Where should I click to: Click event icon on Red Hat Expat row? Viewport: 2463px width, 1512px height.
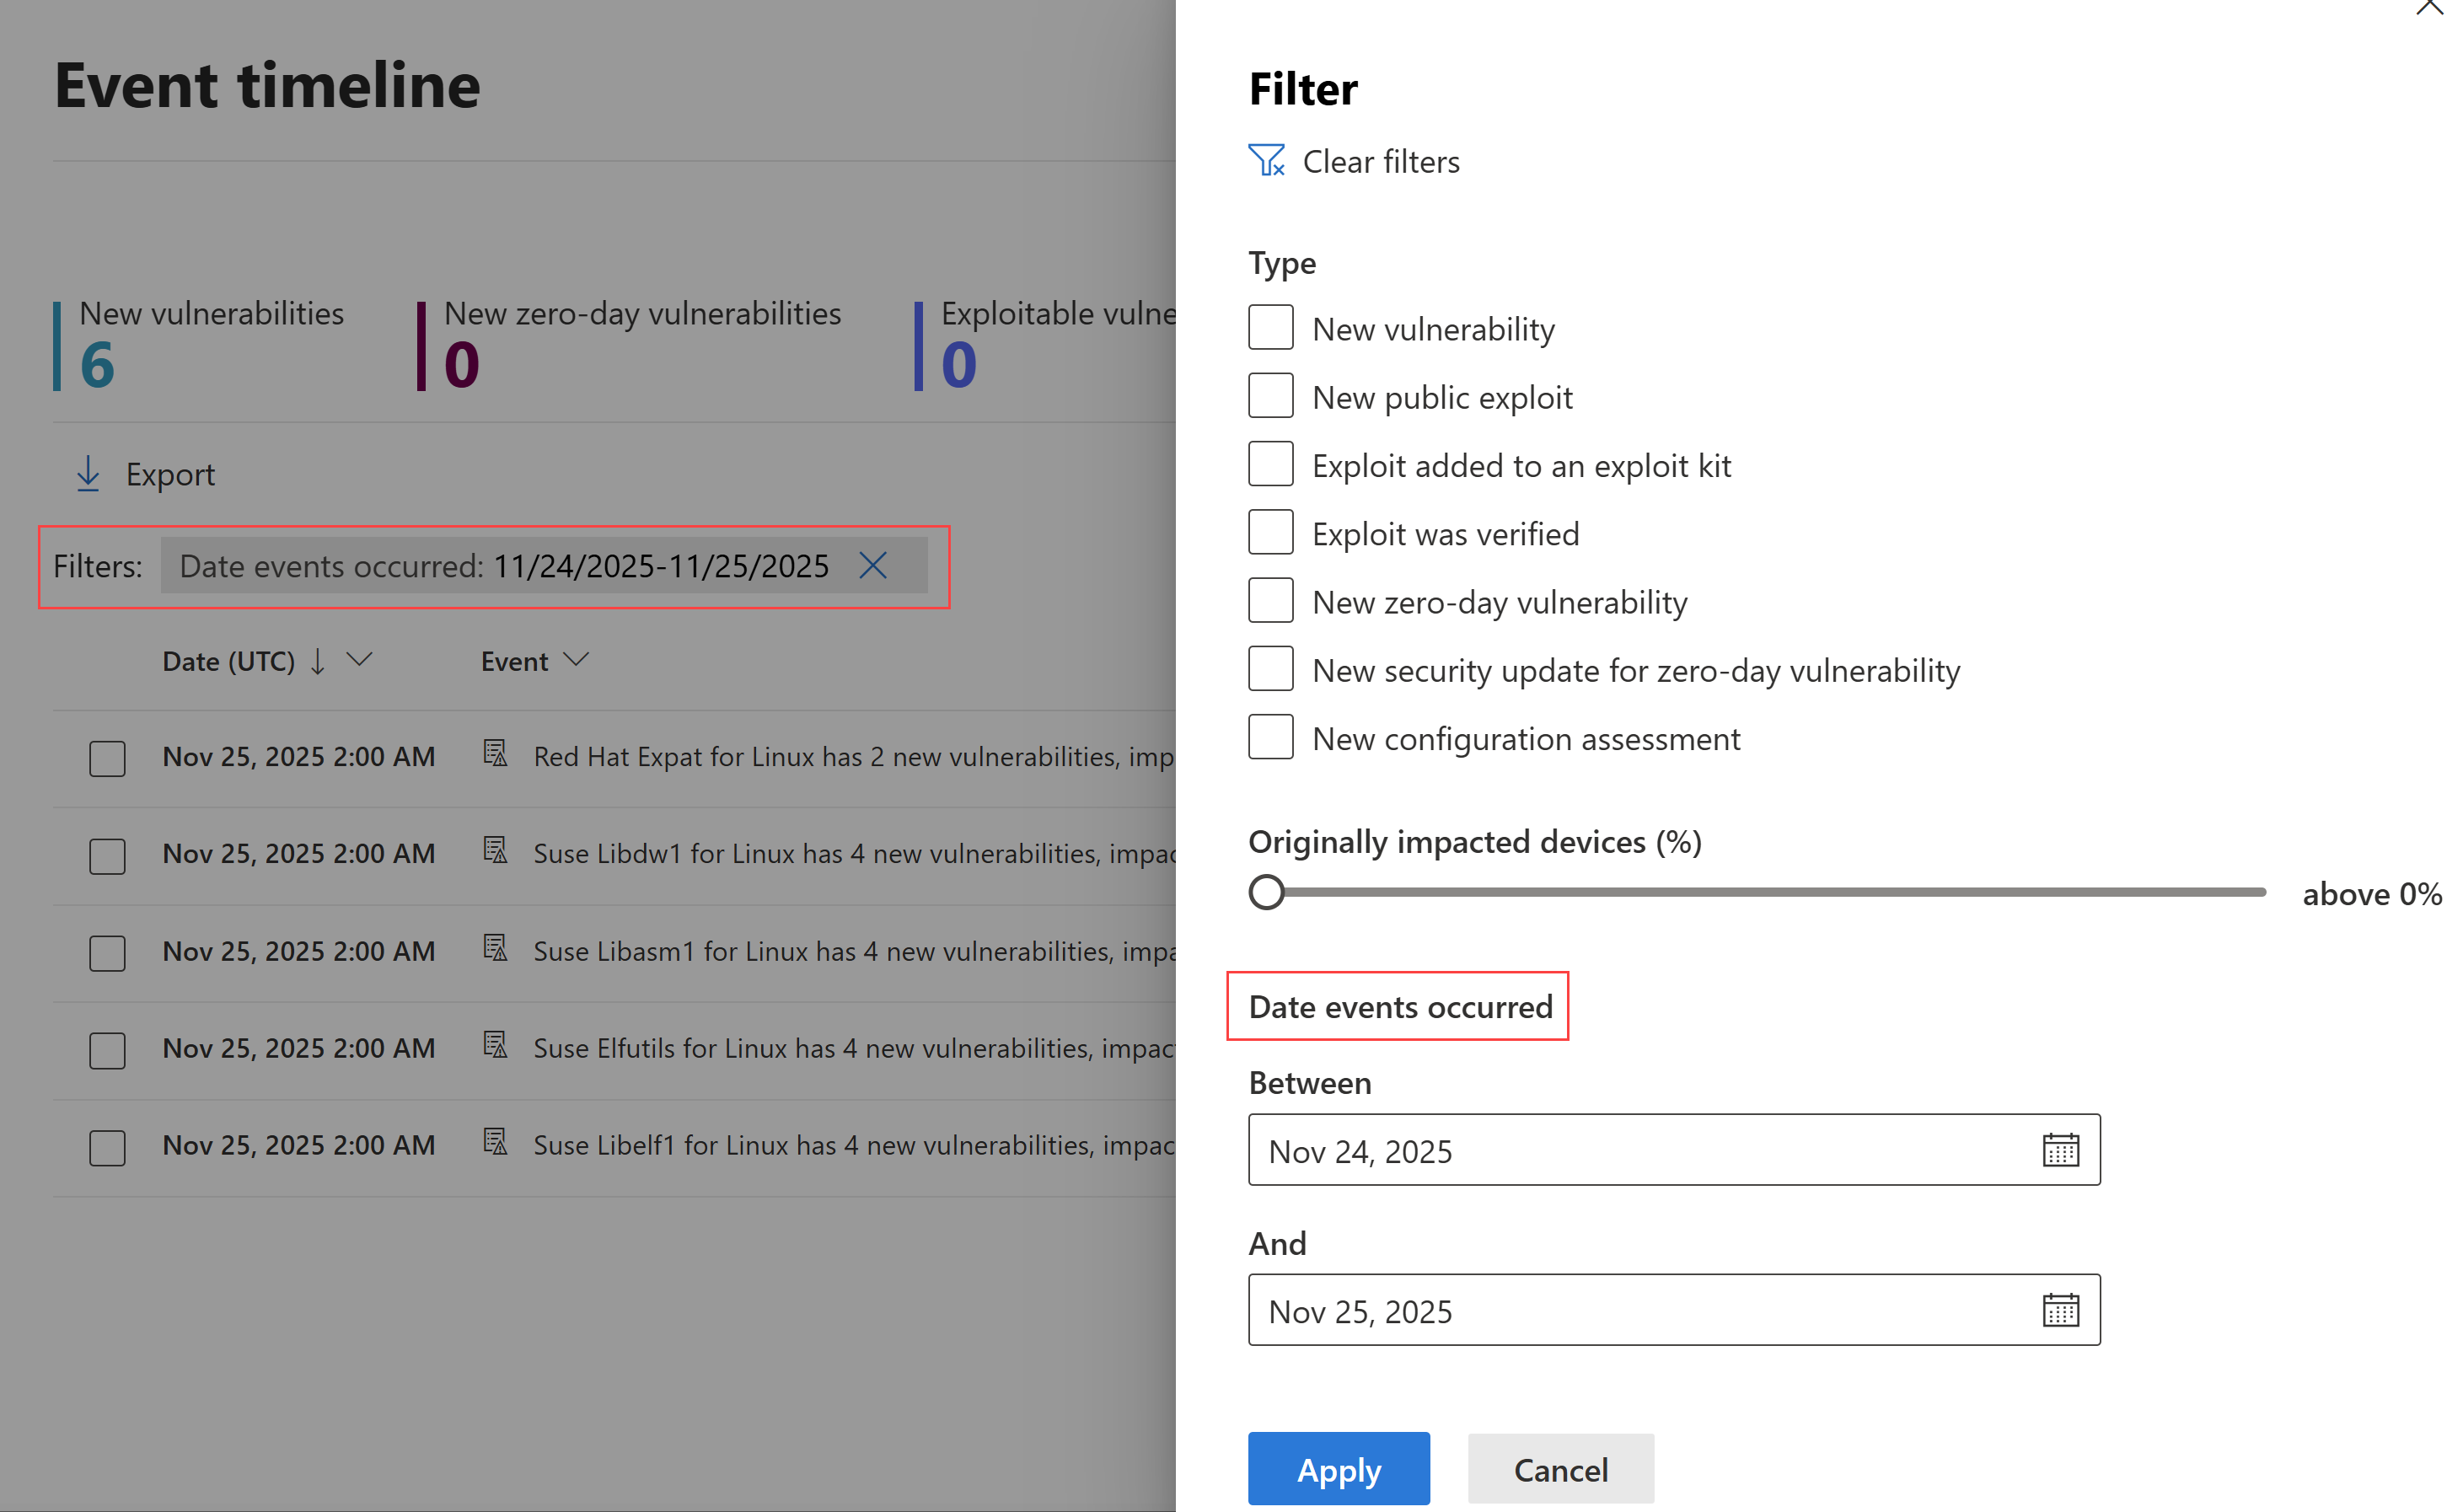tap(495, 754)
